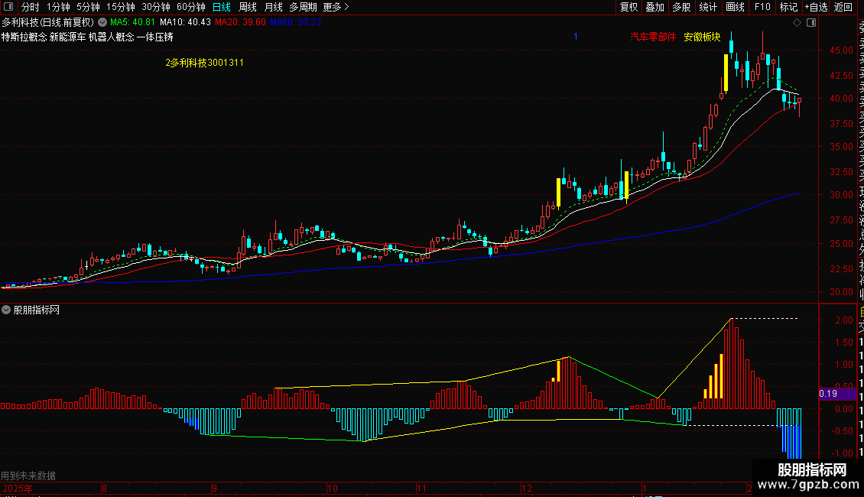The height and width of the screenshot is (497, 864).
Task: Click the 2.00 indicator axis label
Action: click(x=844, y=320)
